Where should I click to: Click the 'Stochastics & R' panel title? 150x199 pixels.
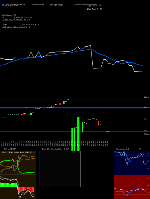coord(122,149)
